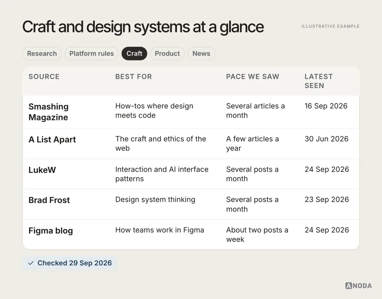The width and height of the screenshot is (382, 299).
Task: Click 'Interaction and AI interface patterns' cell
Action: (162, 174)
